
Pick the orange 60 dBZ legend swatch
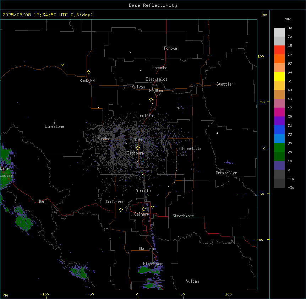tap(279, 59)
